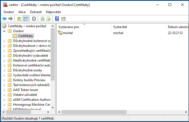Expand Důvěryhodnost v rámci node
The image size is (189, 122).
4,46
